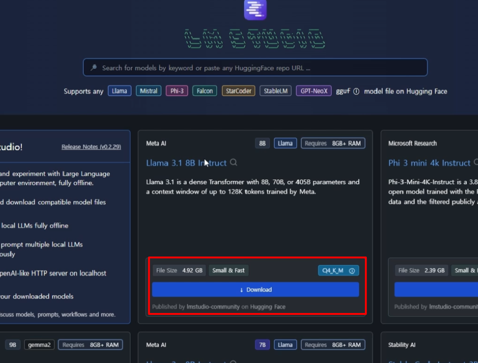
Task: Click the "download compatible model files" line
Action: [x=53, y=202]
